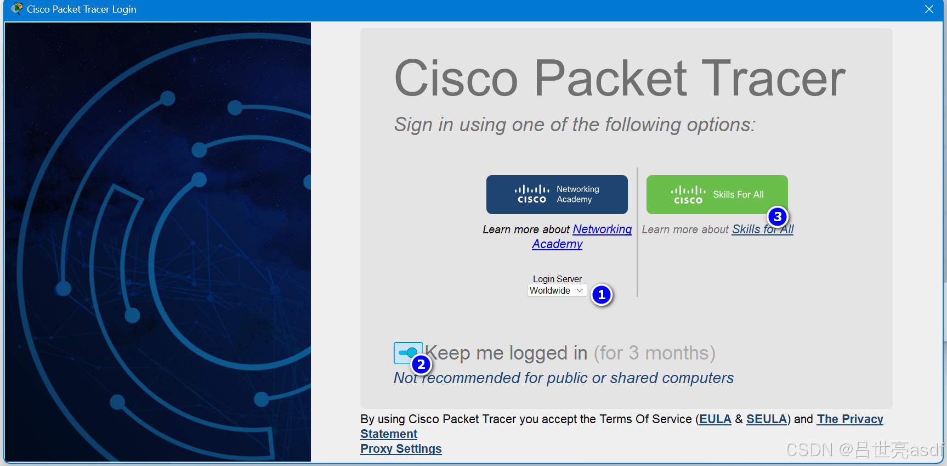Click the 'Keep me logged in' label text
947x466 pixels.
506,353
